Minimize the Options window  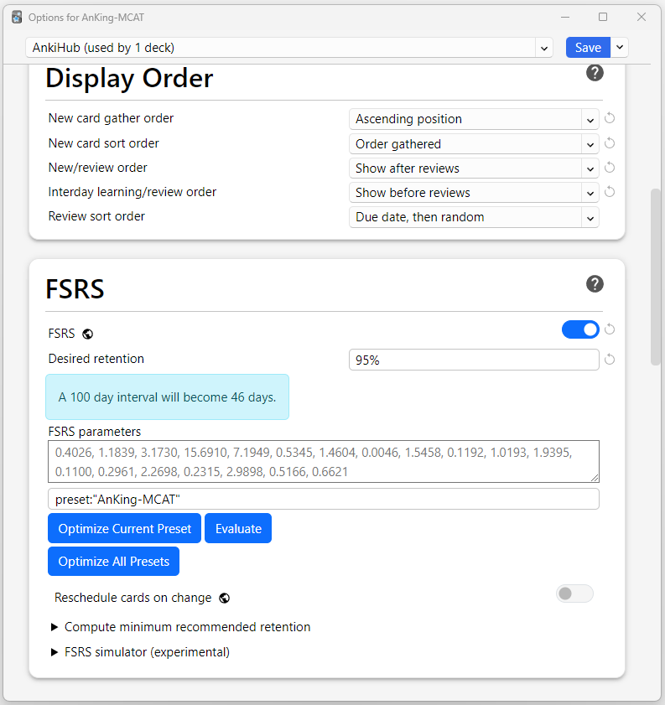pyautogui.click(x=565, y=17)
